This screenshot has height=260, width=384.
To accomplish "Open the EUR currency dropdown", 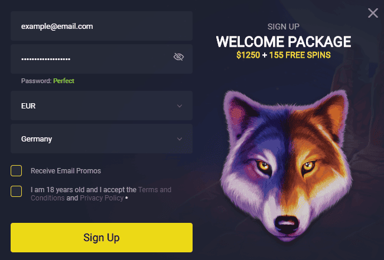I will pyautogui.click(x=102, y=106).
